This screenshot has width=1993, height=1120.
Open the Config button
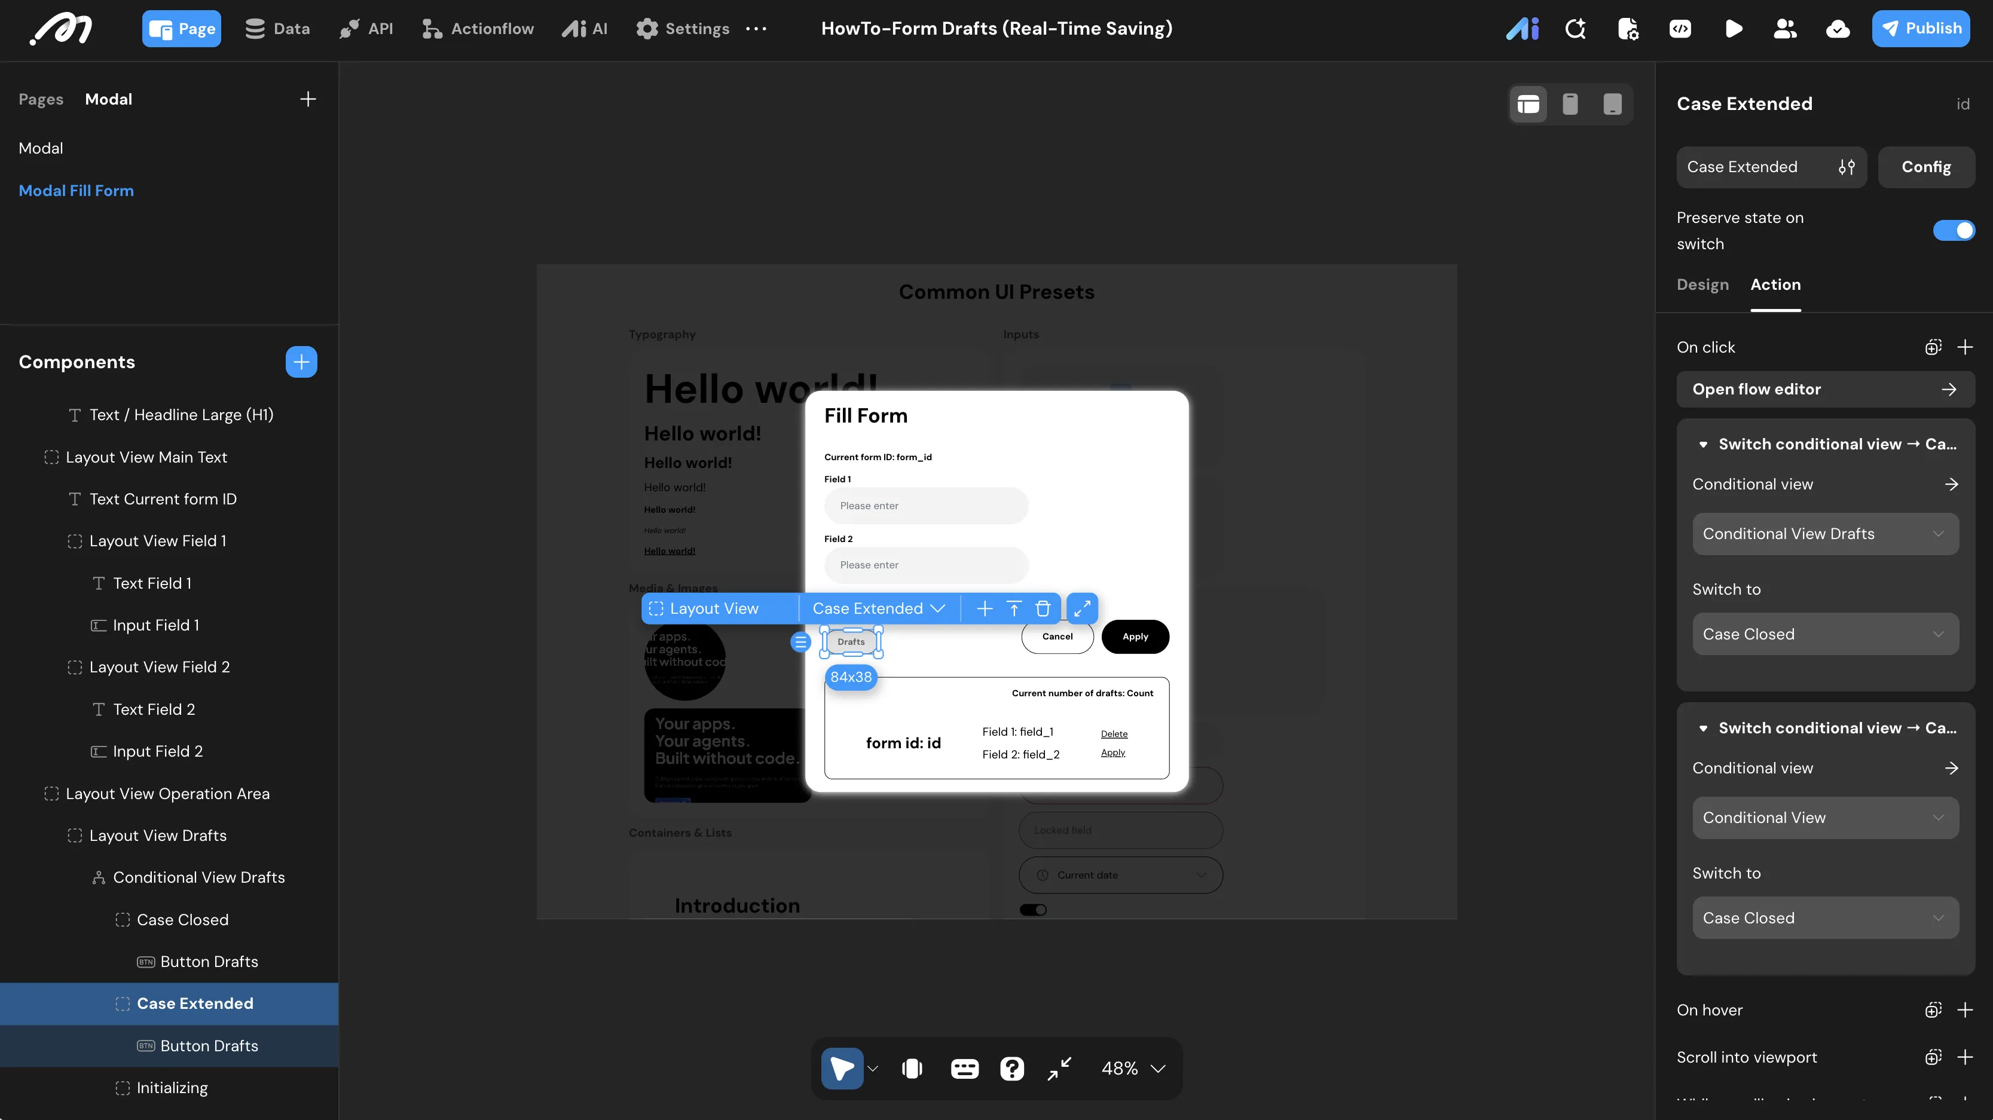point(1925,167)
